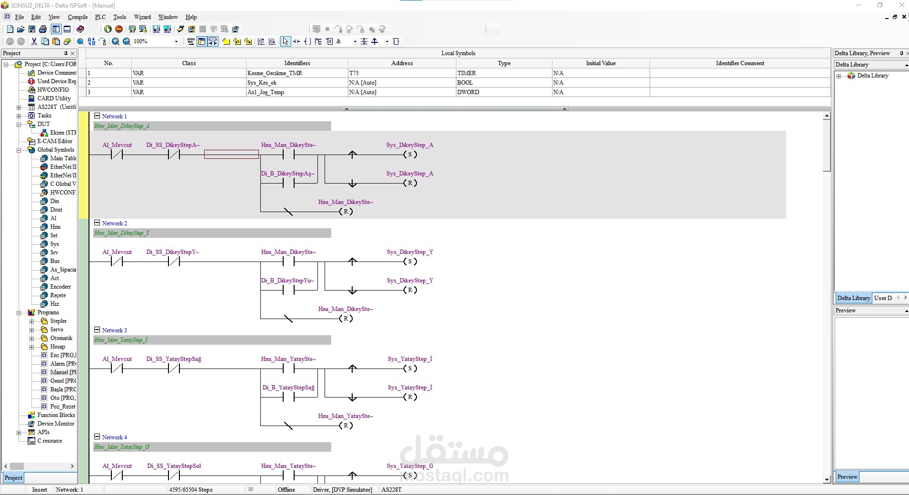Close the Project panel with X
909x495 pixels.
(x=73, y=53)
